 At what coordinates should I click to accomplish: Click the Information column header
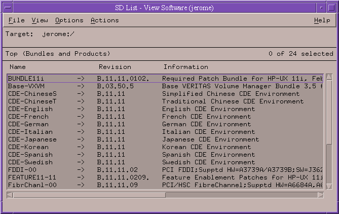[185, 67]
